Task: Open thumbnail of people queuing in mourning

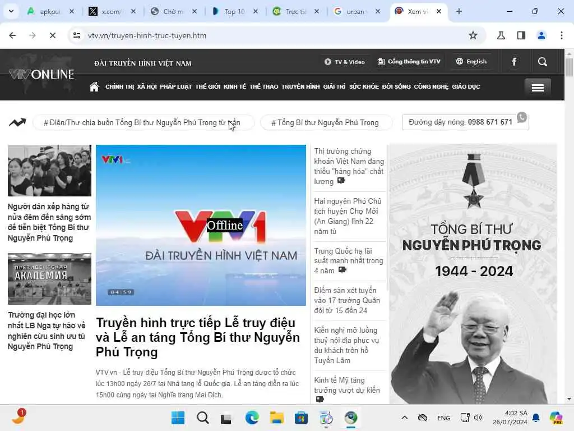Action: [x=49, y=171]
